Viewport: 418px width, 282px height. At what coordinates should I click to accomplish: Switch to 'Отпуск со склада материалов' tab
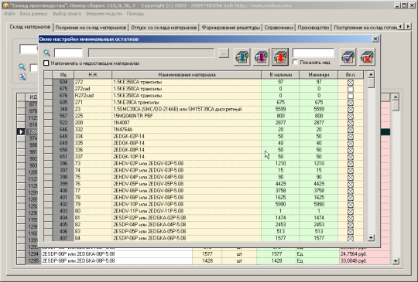tap(163, 28)
